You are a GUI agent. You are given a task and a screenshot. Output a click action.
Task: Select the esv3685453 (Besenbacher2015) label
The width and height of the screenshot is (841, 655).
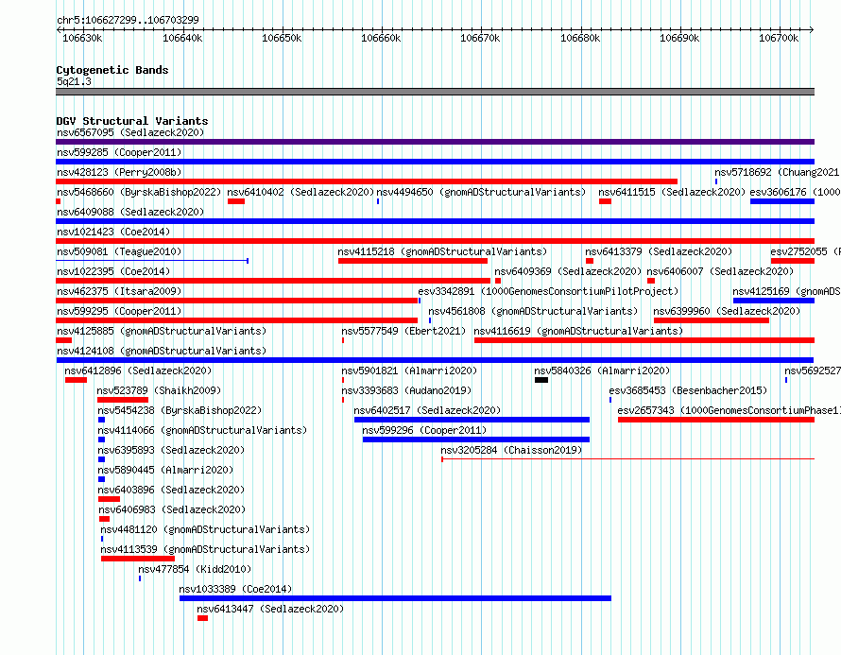(x=688, y=390)
